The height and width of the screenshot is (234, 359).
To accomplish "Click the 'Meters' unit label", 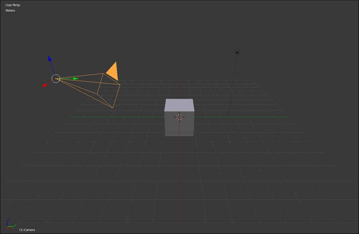I will click(x=10, y=10).
